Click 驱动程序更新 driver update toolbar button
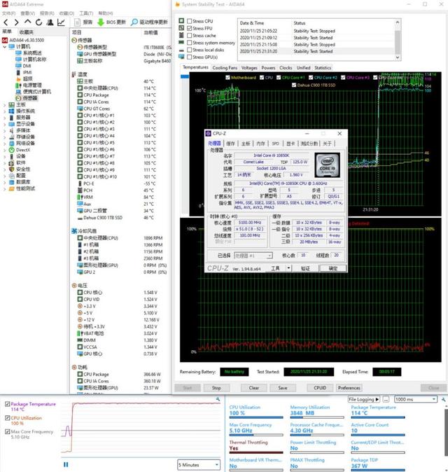 click(150, 22)
